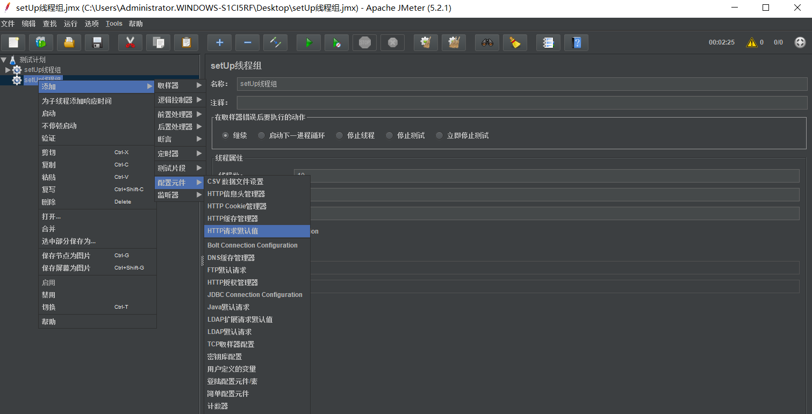Click the Stop sign toolbar icon

pyautogui.click(x=364, y=43)
